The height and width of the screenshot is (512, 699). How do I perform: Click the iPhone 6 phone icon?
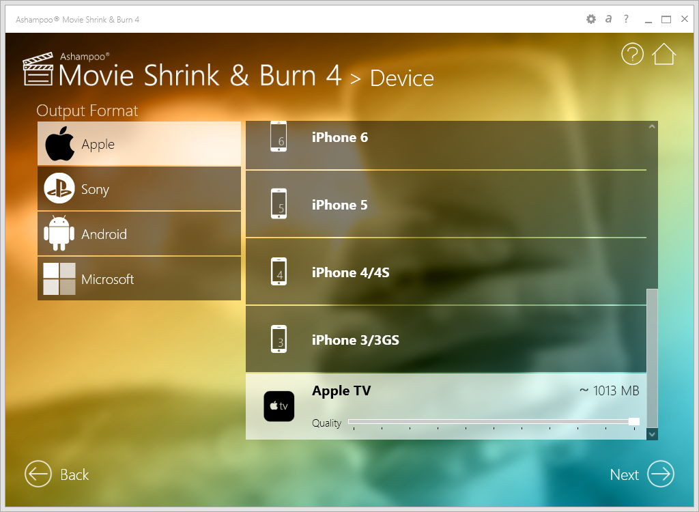click(x=279, y=137)
